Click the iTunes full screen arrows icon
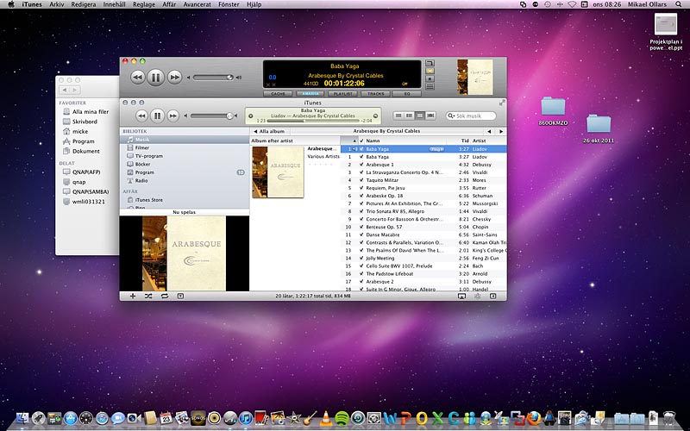 click(x=502, y=103)
